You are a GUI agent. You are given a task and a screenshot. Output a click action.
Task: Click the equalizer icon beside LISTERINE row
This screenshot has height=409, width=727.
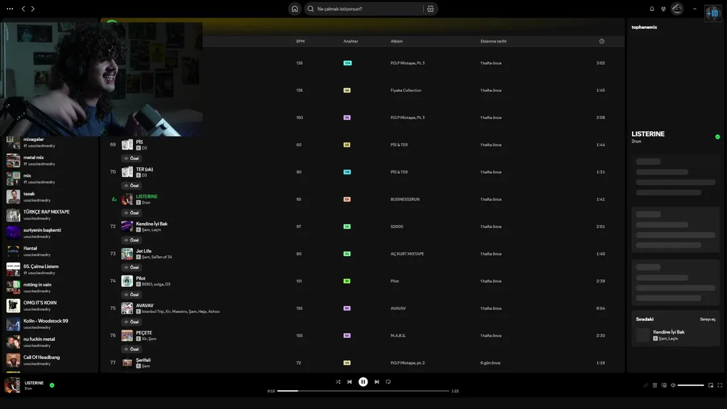tap(114, 199)
